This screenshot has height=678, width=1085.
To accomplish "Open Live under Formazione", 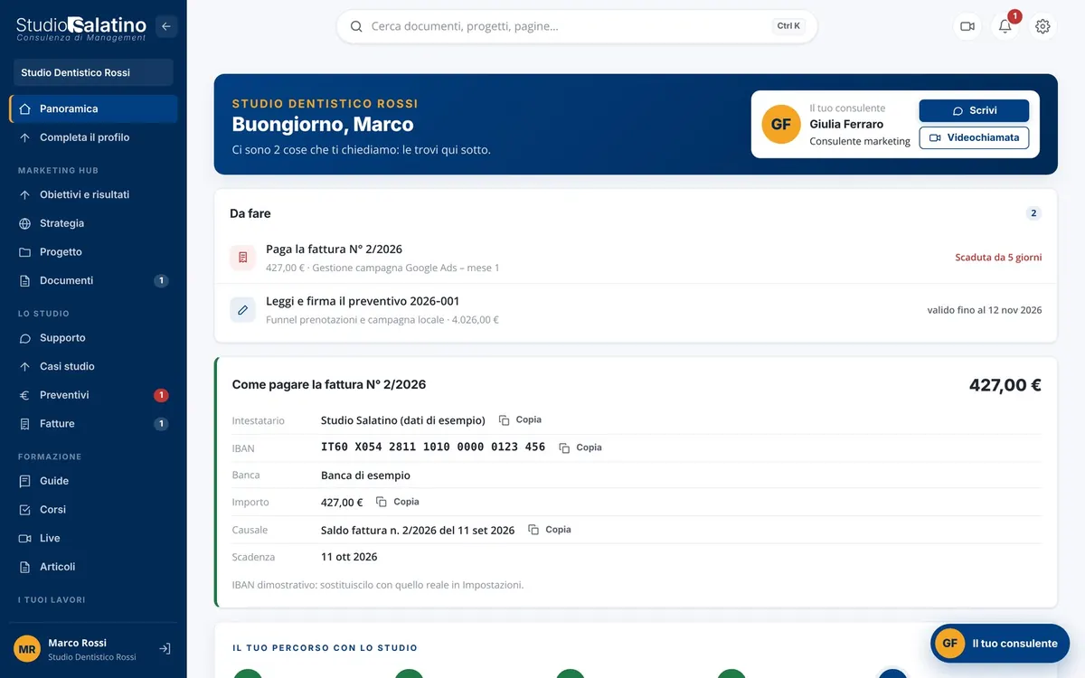I will click(93, 538).
